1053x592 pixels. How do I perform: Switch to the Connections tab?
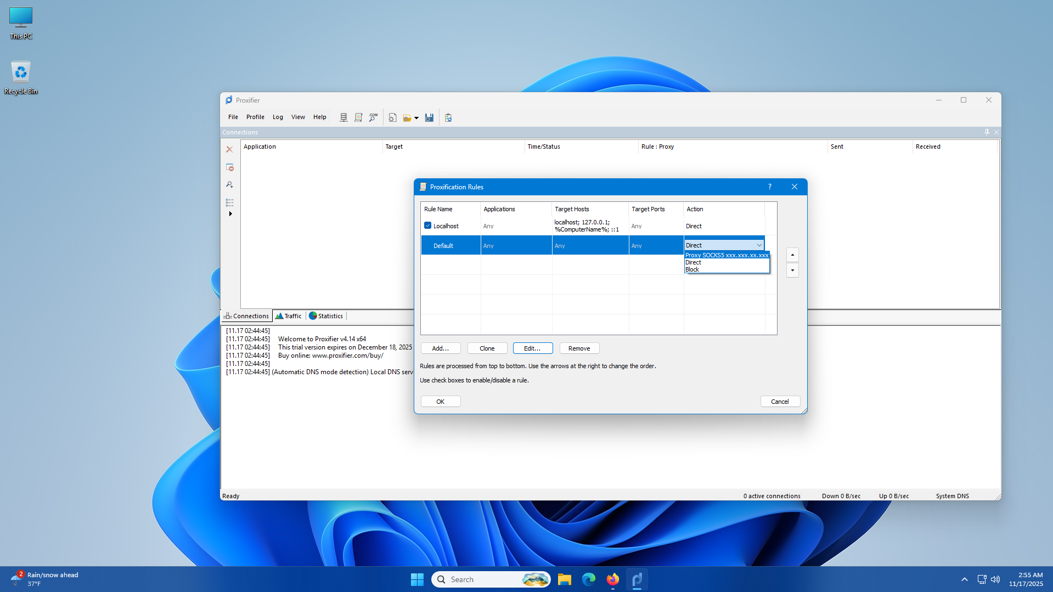coord(246,316)
